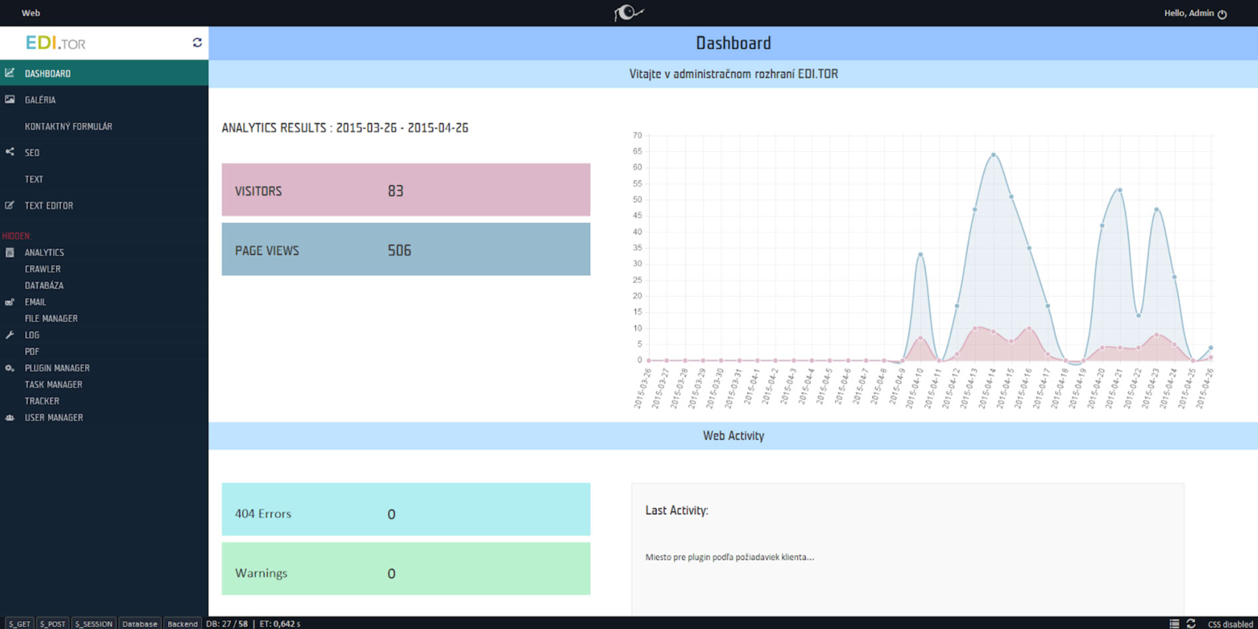Image resolution: width=1258 pixels, height=629 pixels.
Task: Click the Galéria image icon in the sidebar
Action: pos(10,99)
